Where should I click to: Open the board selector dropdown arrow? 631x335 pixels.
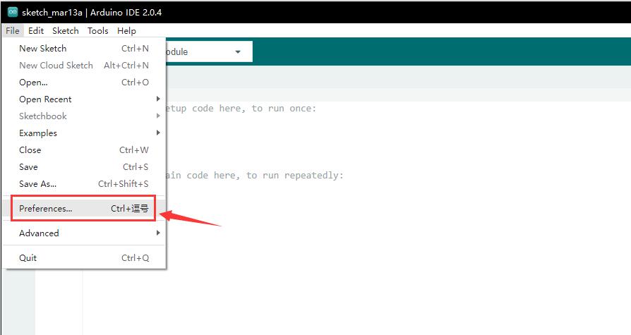[238, 52]
